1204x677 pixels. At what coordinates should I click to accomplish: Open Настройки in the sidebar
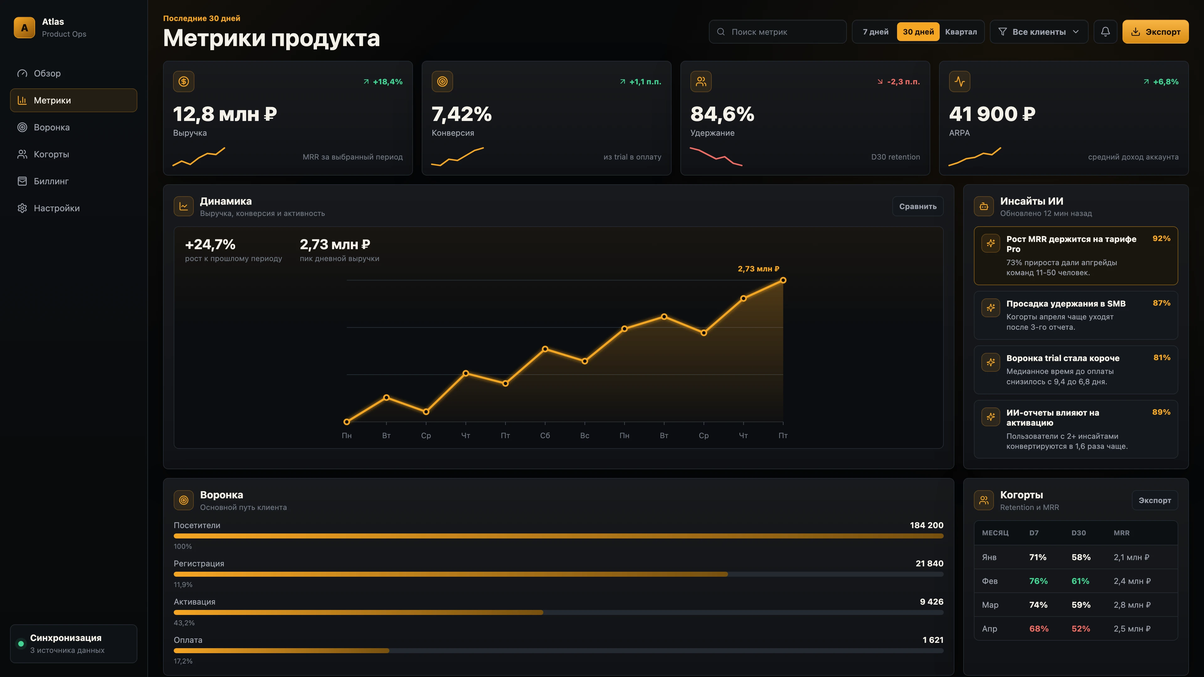point(73,208)
